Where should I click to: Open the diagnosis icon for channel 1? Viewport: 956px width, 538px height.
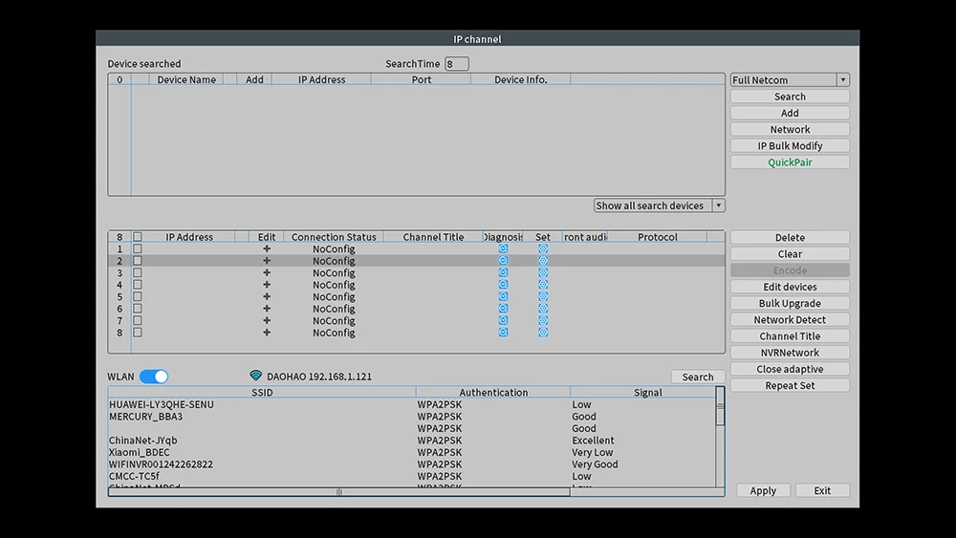click(x=503, y=248)
